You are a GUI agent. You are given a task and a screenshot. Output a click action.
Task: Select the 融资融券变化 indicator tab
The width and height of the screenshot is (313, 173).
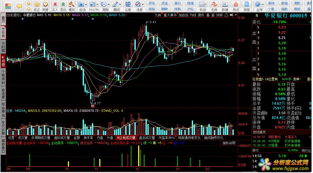pyautogui.click(x=214, y=138)
